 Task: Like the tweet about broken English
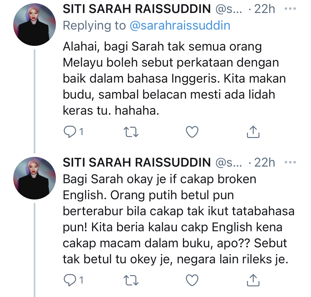[x=192, y=281]
